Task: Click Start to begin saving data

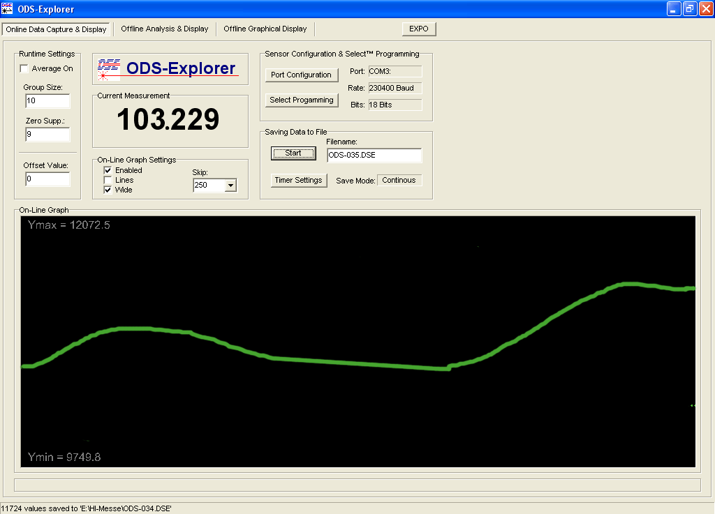Action: [x=293, y=153]
